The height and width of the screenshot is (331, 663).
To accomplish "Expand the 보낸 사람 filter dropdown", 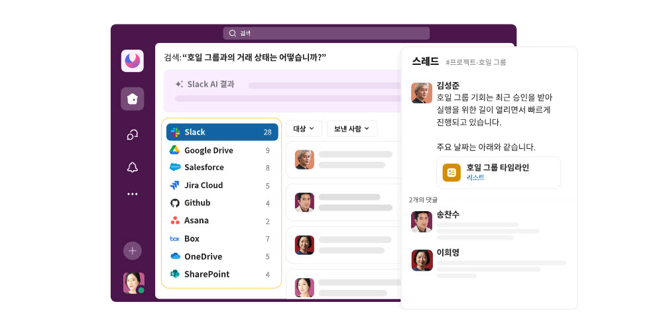I will (x=352, y=129).
